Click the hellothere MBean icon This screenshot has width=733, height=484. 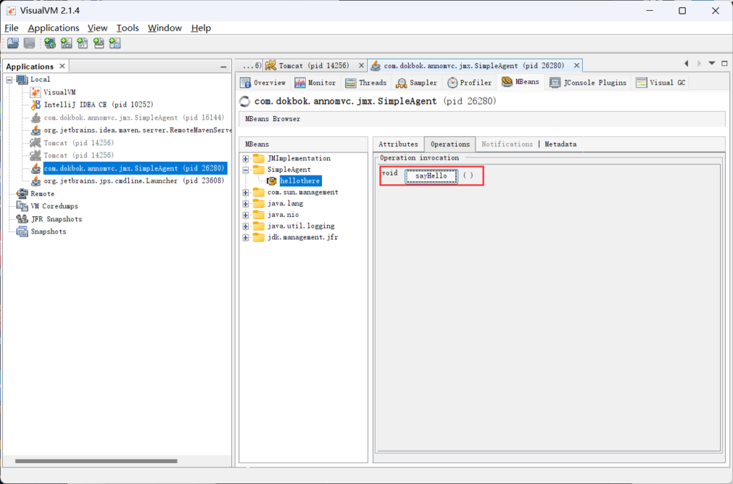271,181
